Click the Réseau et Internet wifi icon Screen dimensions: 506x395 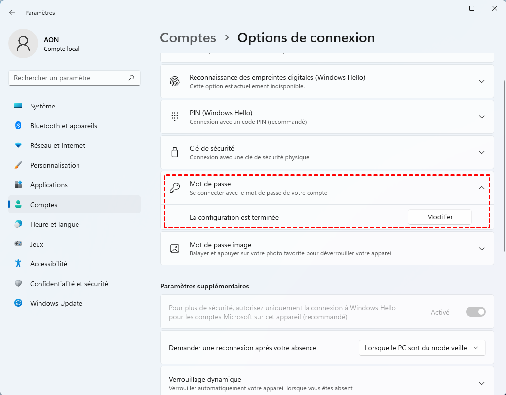18,145
